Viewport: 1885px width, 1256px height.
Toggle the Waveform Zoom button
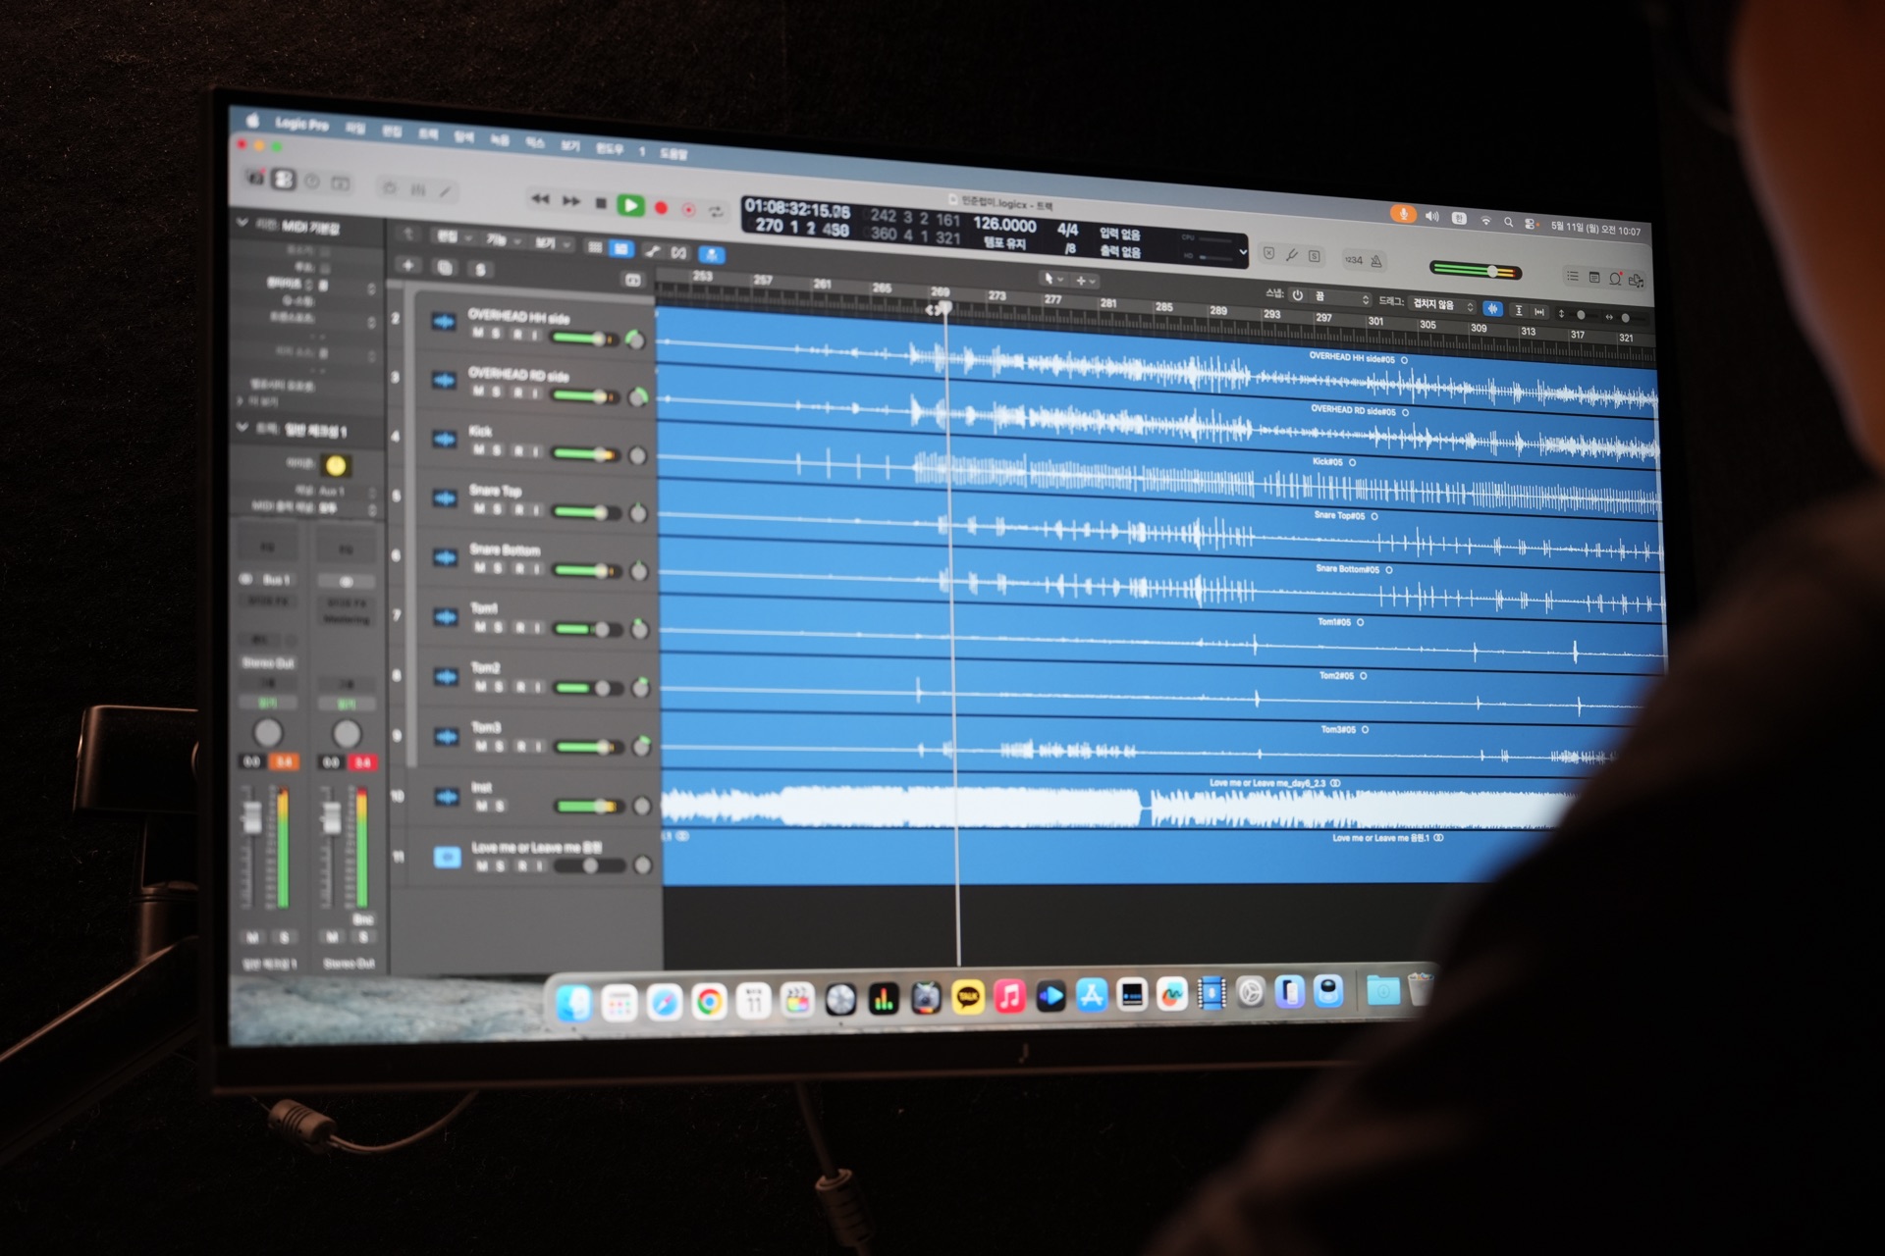[1492, 308]
